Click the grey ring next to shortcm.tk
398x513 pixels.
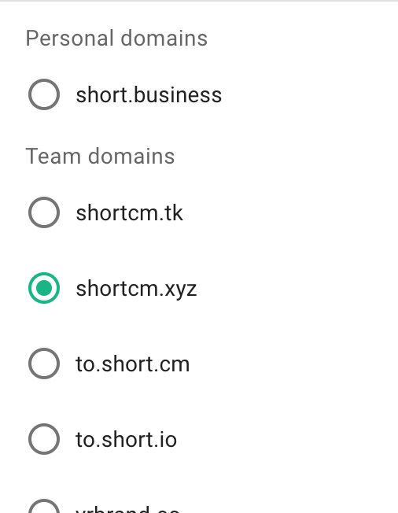(x=44, y=212)
